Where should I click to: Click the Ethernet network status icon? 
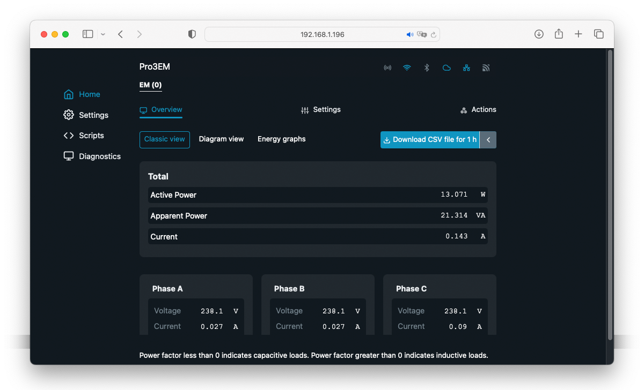[466, 68]
